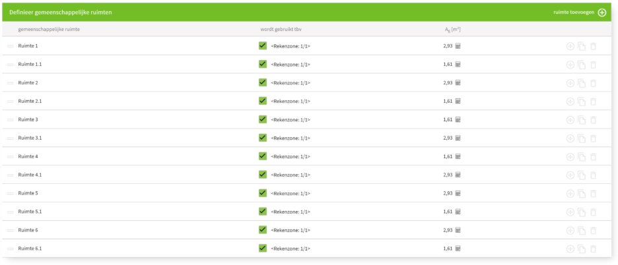Toggle the Ruimte 3.1 Rekenzone checkbox
The height and width of the screenshot is (265, 618).
point(263,138)
